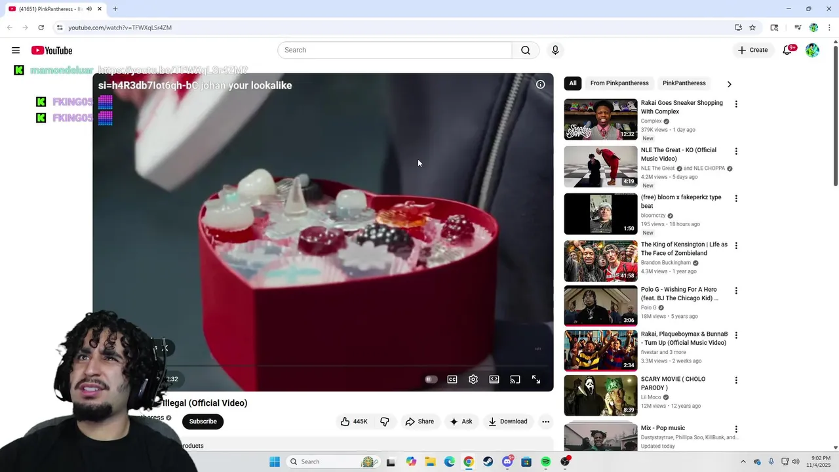Image resolution: width=839 pixels, height=472 pixels.
Task: Like the video with 445K likes
Action: pos(354,422)
